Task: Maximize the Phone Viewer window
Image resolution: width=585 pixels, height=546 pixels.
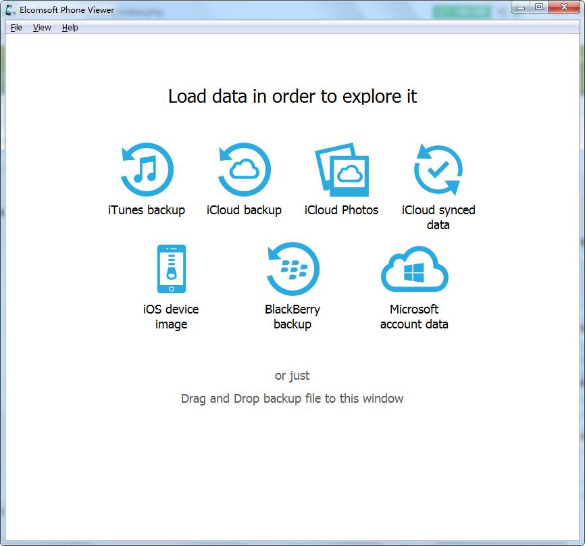Action: 539,7
